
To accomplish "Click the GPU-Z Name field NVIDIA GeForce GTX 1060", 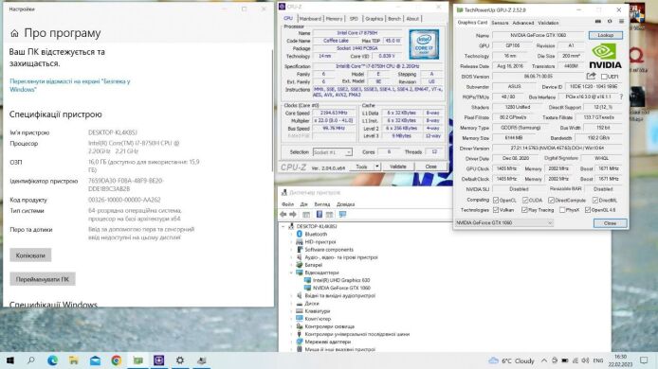I will point(538,35).
